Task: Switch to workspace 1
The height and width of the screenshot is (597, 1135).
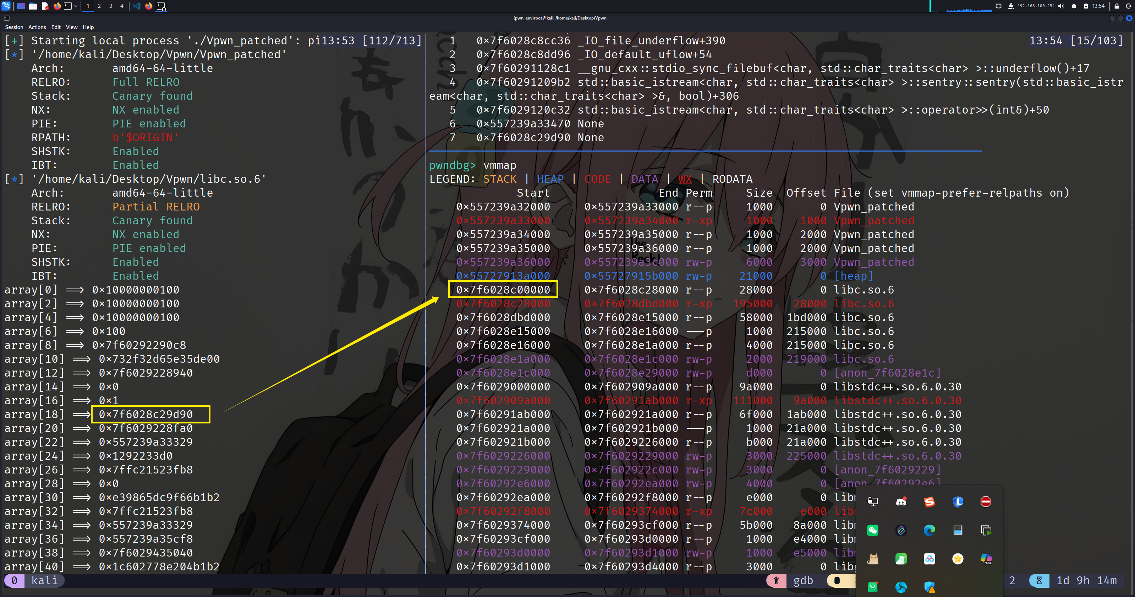Action: coord(88,6)
